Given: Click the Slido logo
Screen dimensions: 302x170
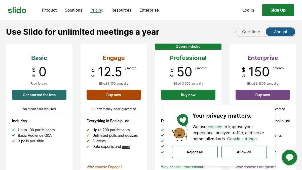Looking at the screenshot, I should [x=17, y=10].
